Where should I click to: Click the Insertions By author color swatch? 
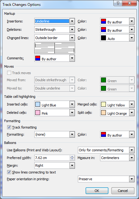click(103, 21)
